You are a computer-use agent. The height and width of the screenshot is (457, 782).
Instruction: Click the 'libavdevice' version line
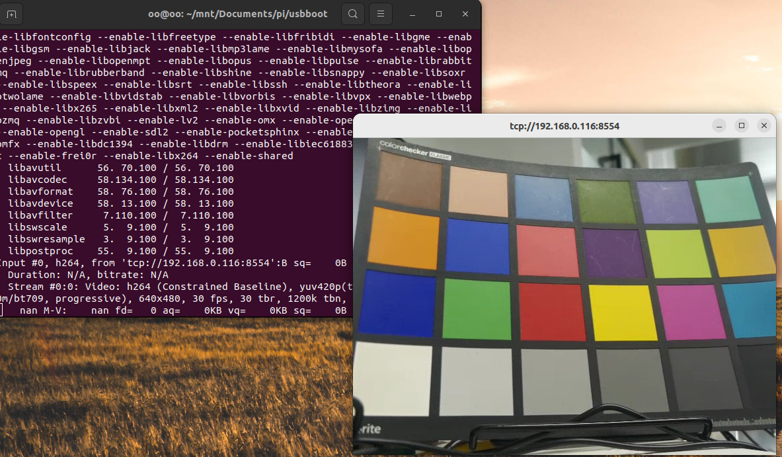coord(121,204)
